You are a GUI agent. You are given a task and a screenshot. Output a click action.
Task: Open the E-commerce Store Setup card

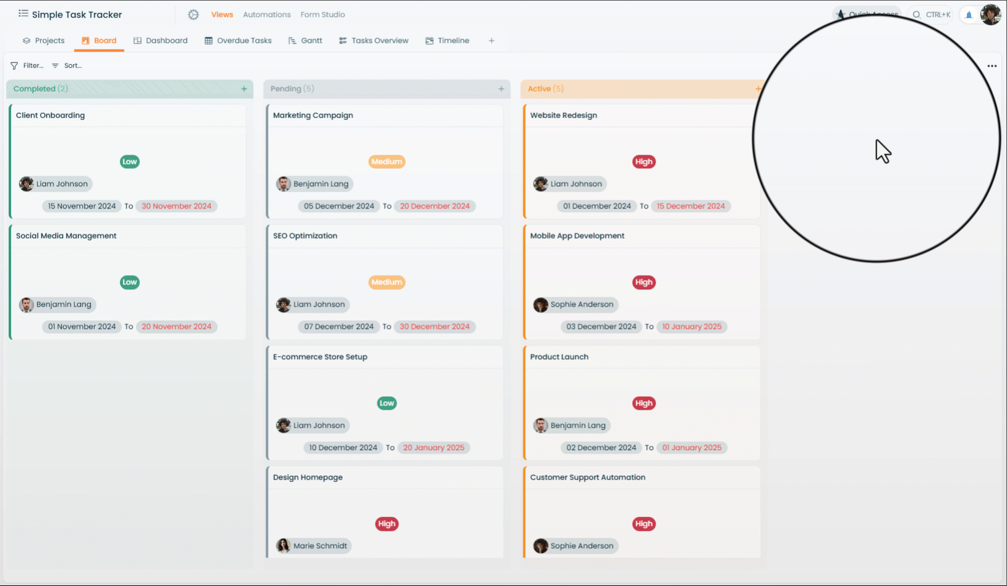(385, 403)
